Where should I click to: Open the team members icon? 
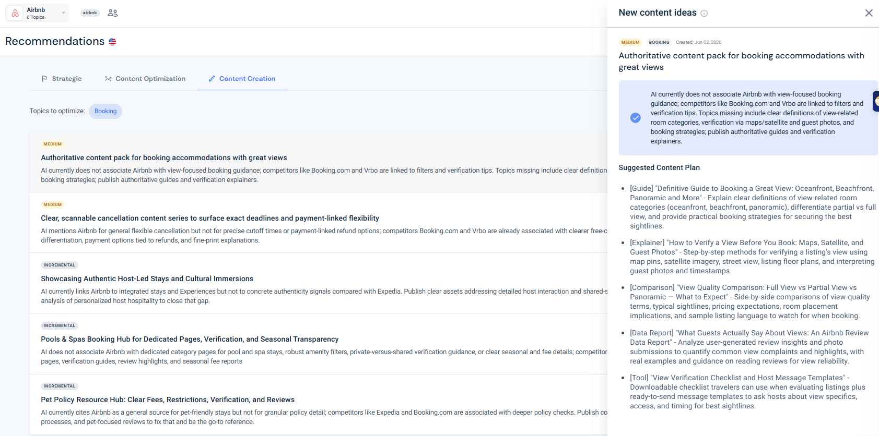[x=112, y=13]
